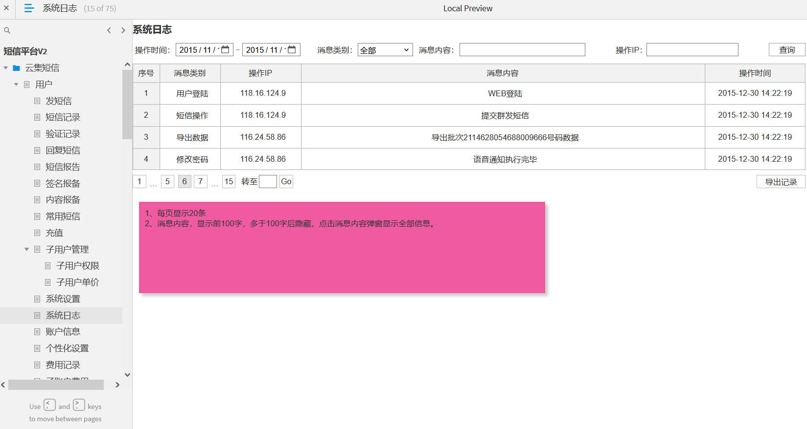807x429 pixels.
Task: Go to page 7 in pagination
Action: click(200, 181)
